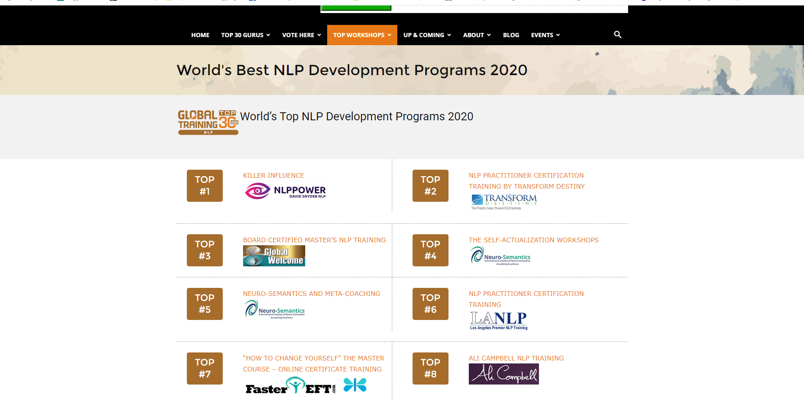804x401 pixels.
Task: Open the ALI CAMPBELL NLP TRAINING link
Action: (x=516, y=358)
